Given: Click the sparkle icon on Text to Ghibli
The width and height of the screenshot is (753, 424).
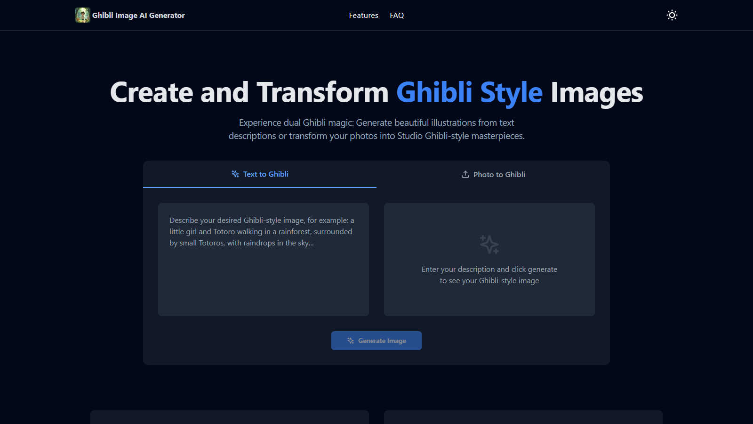Looking at the screenshot, I should point(235,174).
